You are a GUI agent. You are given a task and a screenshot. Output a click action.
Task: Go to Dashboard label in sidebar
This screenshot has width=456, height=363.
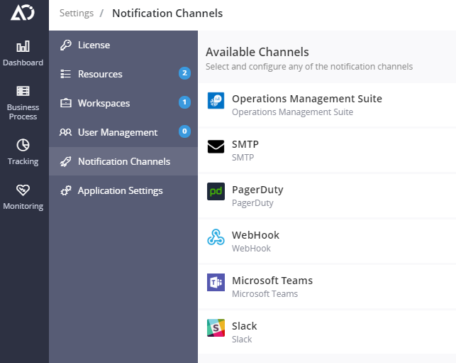tap(23, 63)
